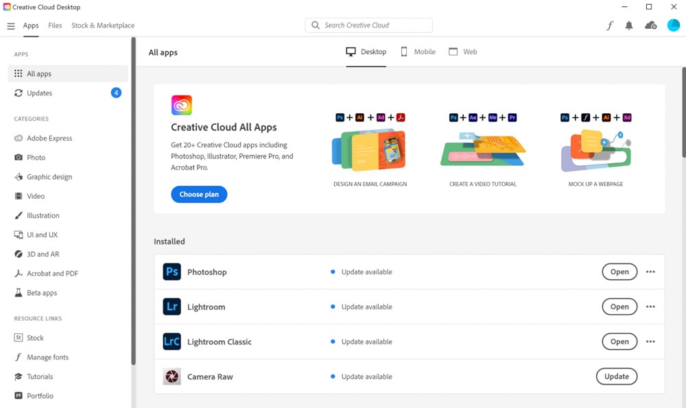Image resolution: width=686 pixels, height=408 pixels.
Task: Click the Choose plan button
Action: [x=199, y=194]
